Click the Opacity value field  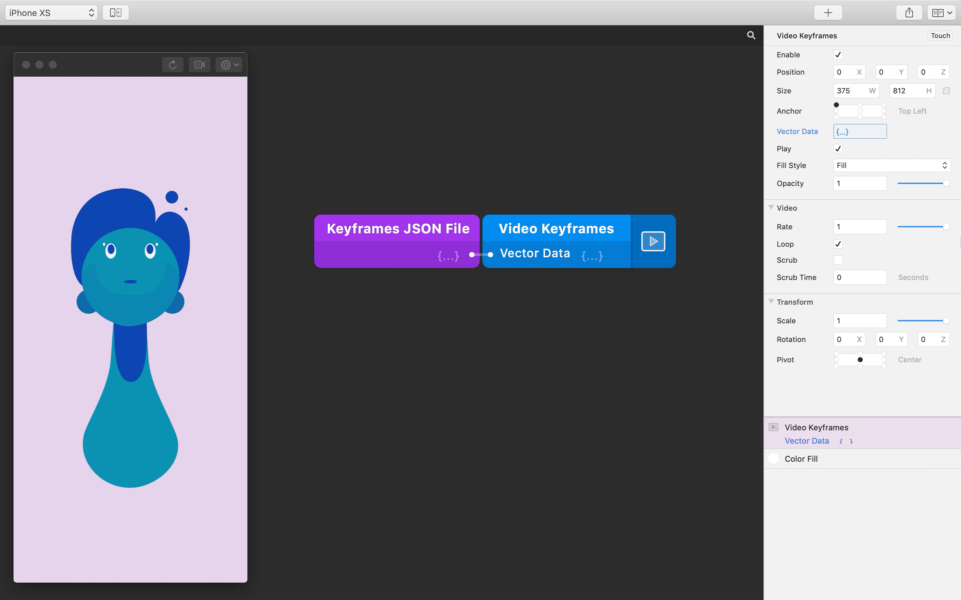point(860,183)
